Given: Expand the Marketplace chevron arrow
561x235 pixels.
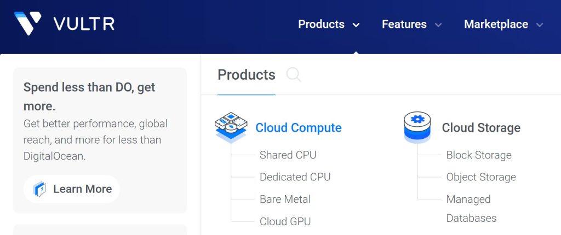Looking at the screenshot, I should tap(540, 25).
